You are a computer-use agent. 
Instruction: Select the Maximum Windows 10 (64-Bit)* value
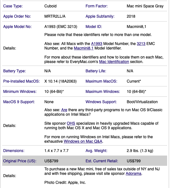pyautogui.click(x=136, y=92)
